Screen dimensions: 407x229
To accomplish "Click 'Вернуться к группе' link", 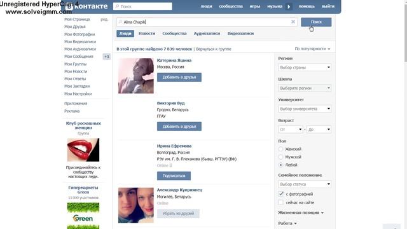I will coord(214,49).
